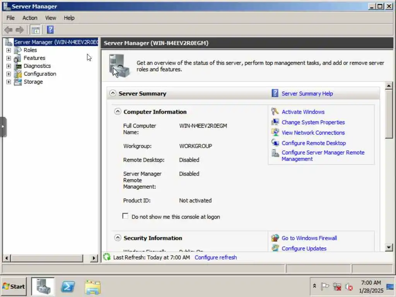This screenshot has height=297, width=396.
Task: Click the network tray icon
Action: click(x=337, y=287)
